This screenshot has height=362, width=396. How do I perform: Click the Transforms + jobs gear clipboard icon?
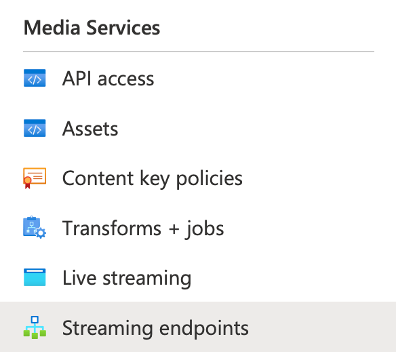point(35,227)
